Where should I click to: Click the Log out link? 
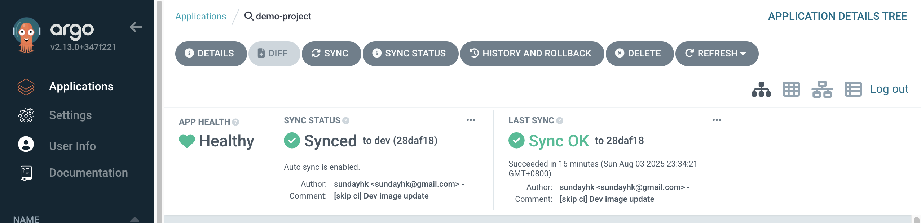tap(889, 89)
